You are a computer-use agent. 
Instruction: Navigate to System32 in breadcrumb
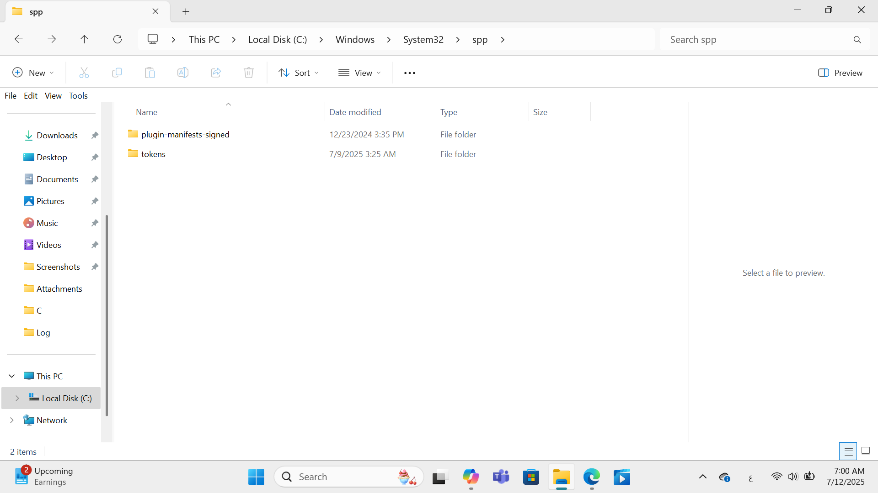click(423, 40)
